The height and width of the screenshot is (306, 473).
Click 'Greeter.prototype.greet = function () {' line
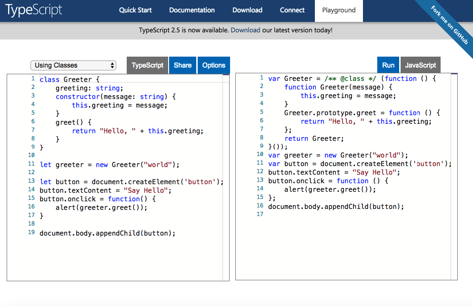[x=362, y=113]
